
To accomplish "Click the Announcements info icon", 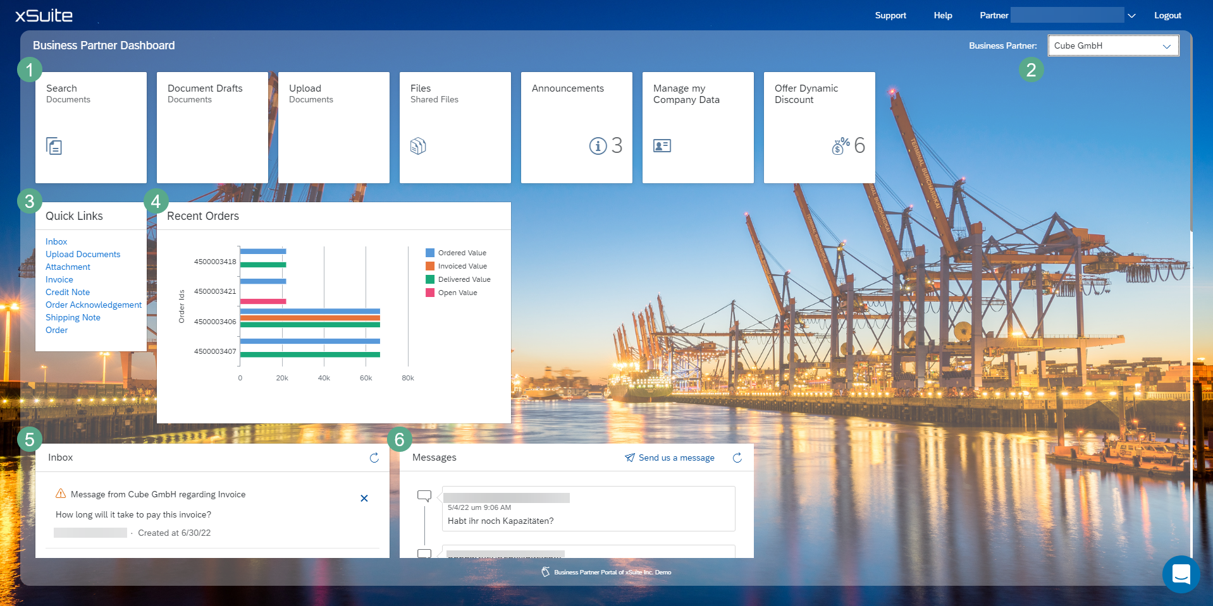I will (597, 146).
